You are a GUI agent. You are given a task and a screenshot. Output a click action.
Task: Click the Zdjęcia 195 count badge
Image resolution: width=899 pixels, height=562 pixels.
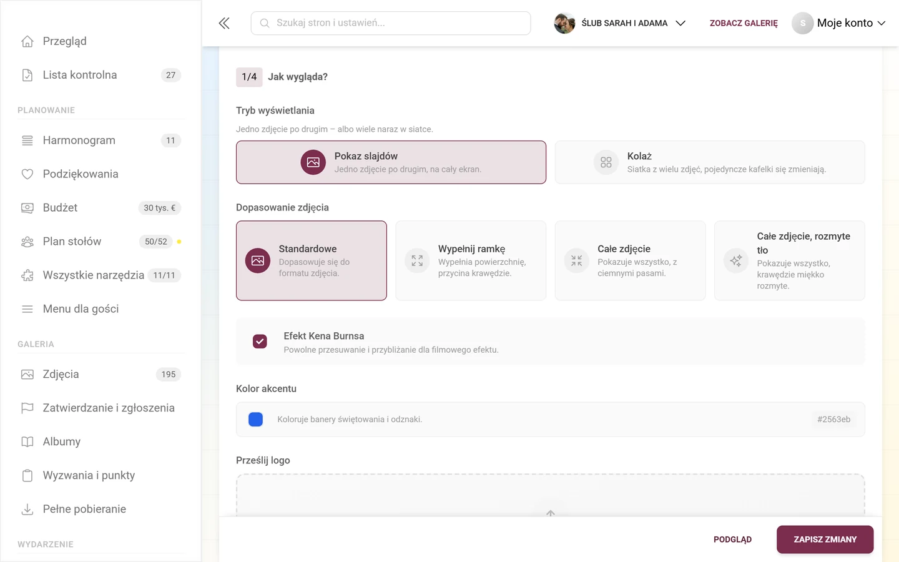coord(169,375)
